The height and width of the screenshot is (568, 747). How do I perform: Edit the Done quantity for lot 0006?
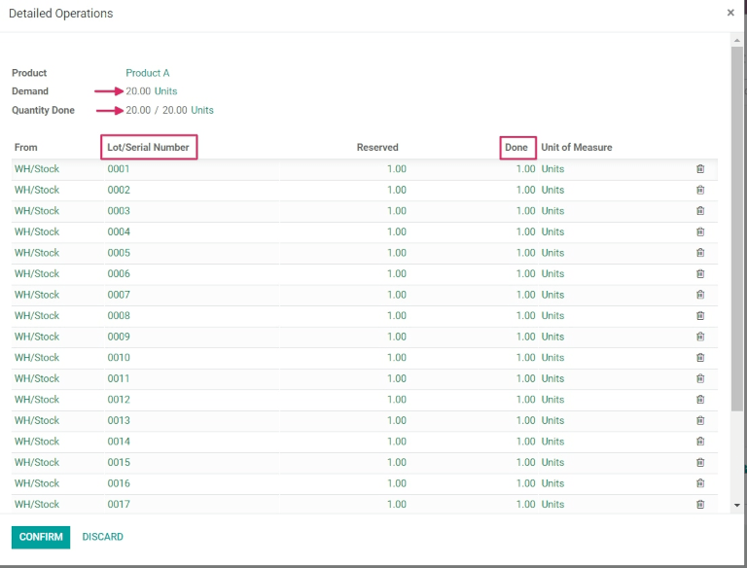click(524, 274)
